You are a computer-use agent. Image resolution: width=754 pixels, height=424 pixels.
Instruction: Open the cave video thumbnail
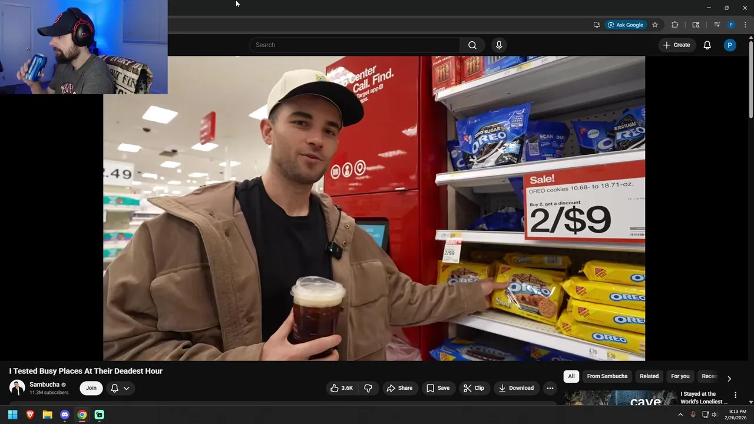point(620,398)
